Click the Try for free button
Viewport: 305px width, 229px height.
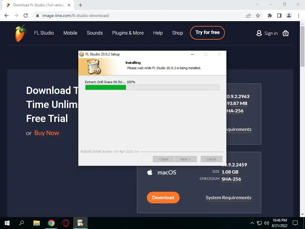click(207, 33)
